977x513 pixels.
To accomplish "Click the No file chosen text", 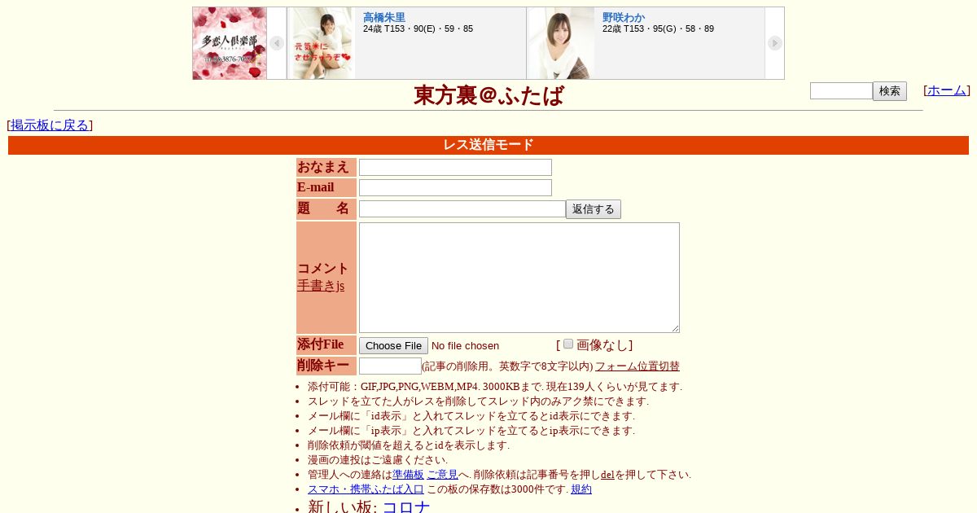I will [x=465, y=345].
